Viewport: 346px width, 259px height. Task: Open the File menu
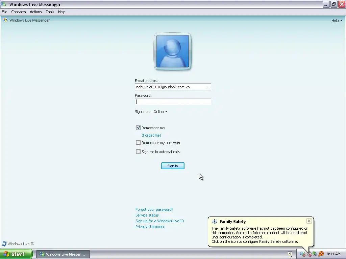[4, 12]
